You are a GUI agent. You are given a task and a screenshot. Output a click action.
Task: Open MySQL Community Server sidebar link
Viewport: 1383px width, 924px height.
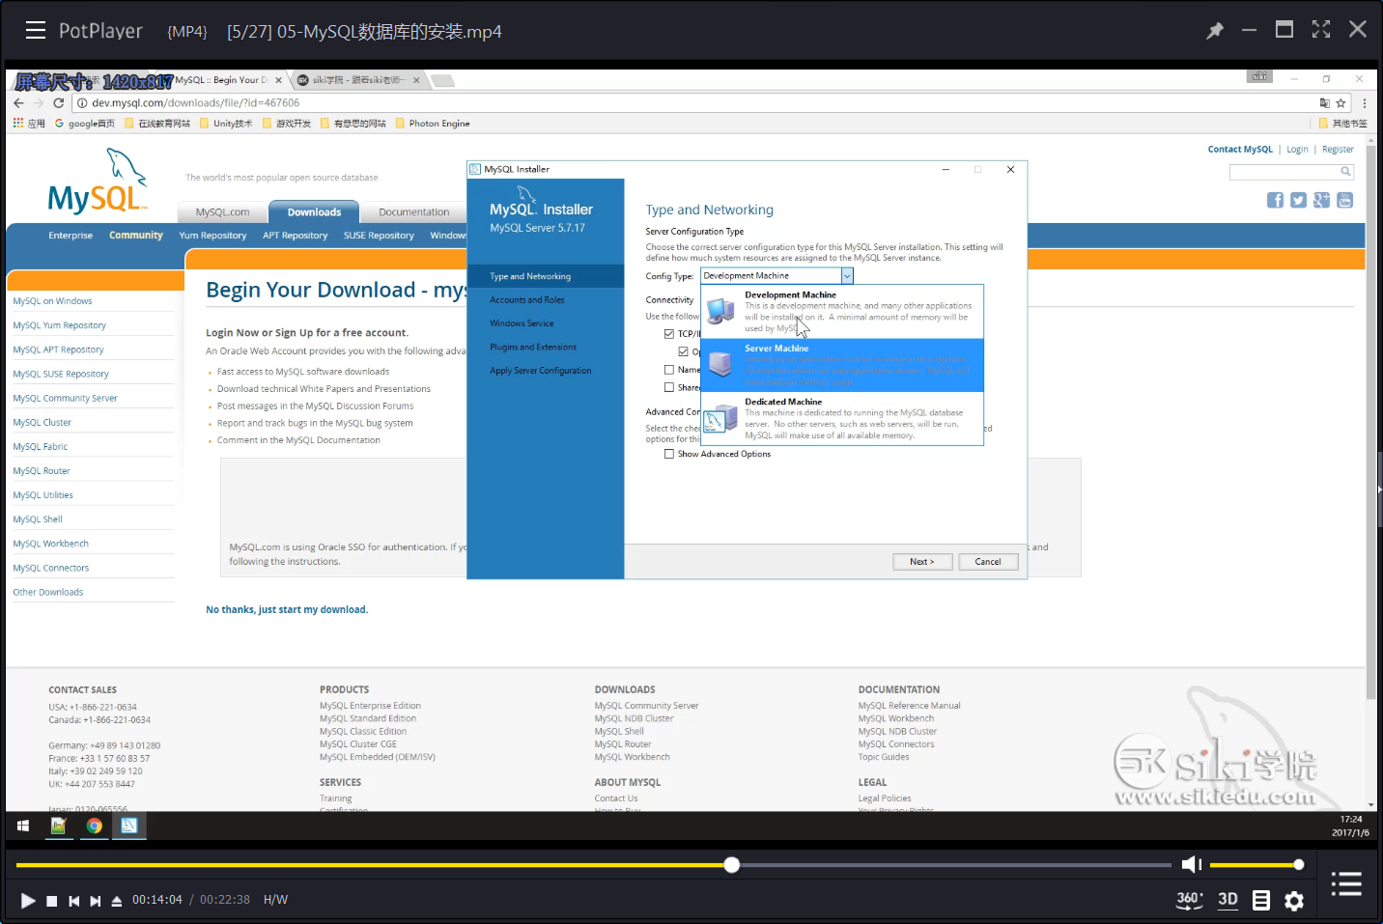(x=65, y=398)
